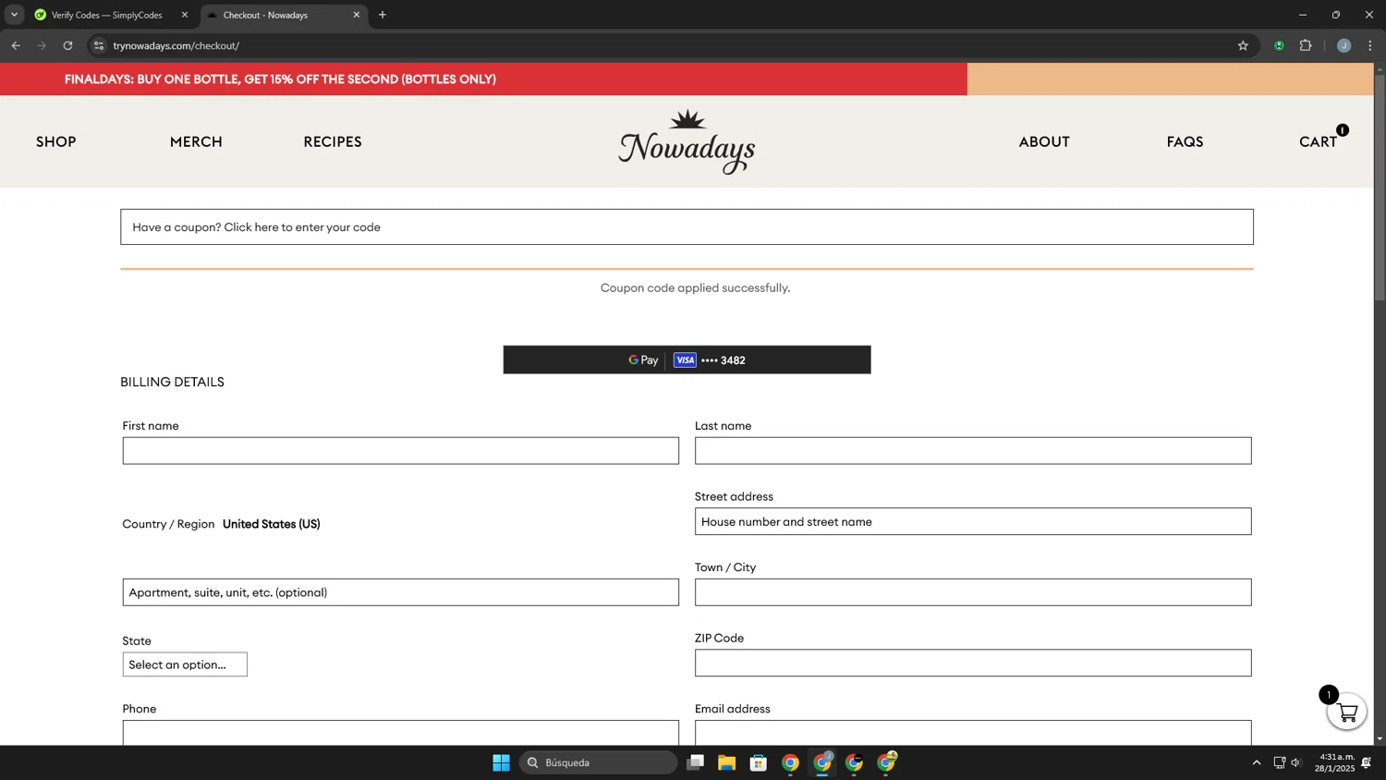Open the floating cart icon
1386x780 pixels.
click(x=1346, y=712)
